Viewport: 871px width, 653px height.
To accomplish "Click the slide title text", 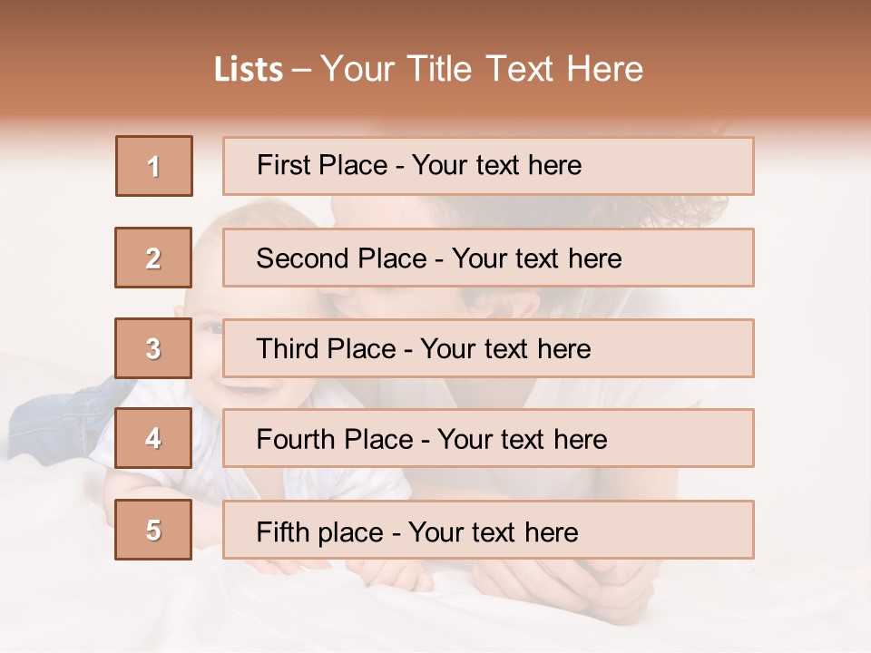I will tap(428, 69).
